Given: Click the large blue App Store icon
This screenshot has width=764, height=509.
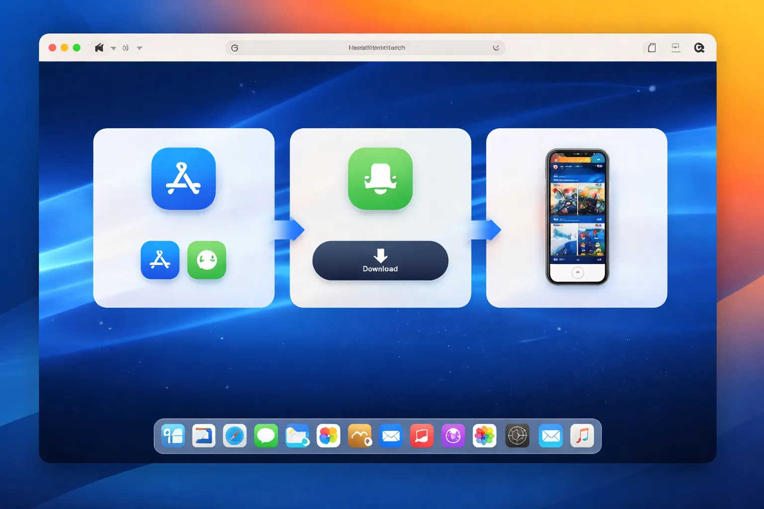Looking at the screenshot, I should [184, 178].
